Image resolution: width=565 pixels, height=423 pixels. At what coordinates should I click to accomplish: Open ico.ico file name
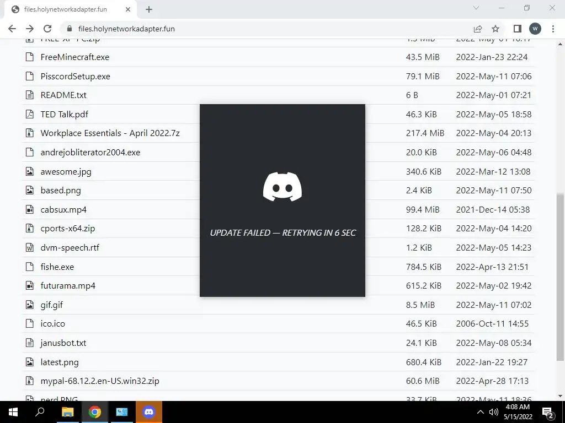coord(52,323)
